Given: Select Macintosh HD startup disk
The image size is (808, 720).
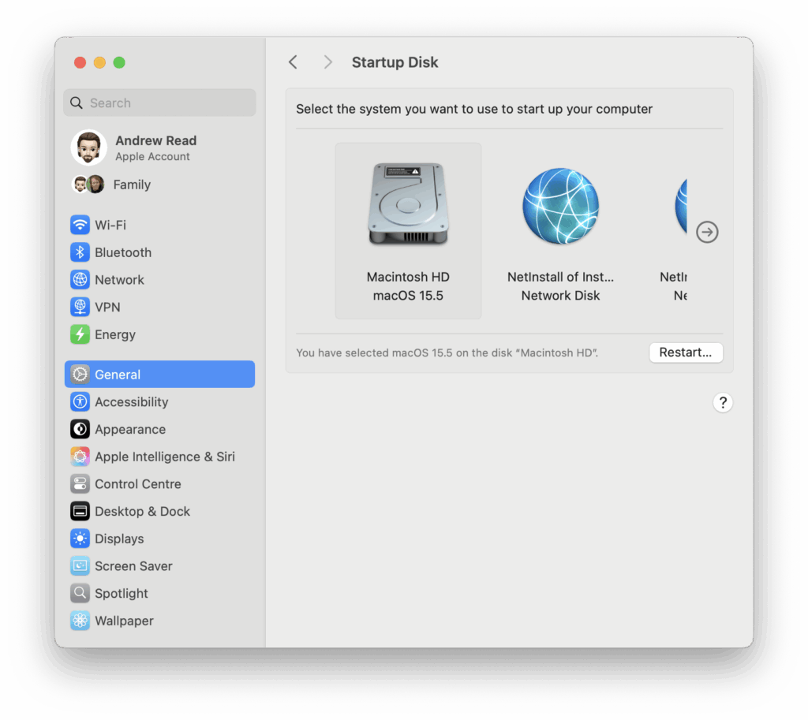Looking at the screenshot, I should pyautogui.click(x=408, y=231).
